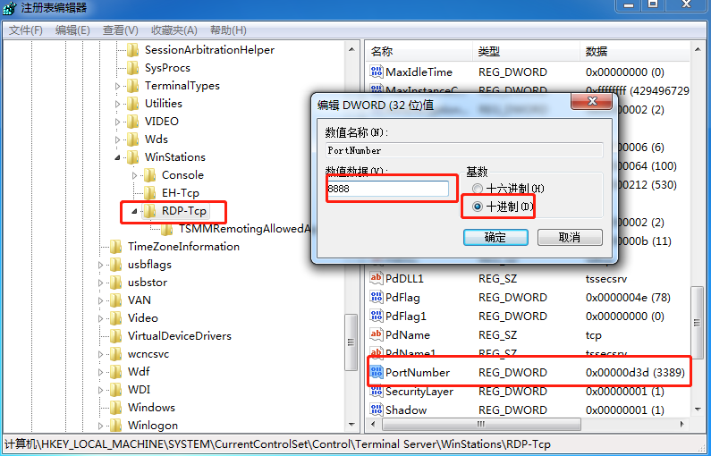
Task: Expand the Winlogon tree node
Action: (x=102, y=426)
